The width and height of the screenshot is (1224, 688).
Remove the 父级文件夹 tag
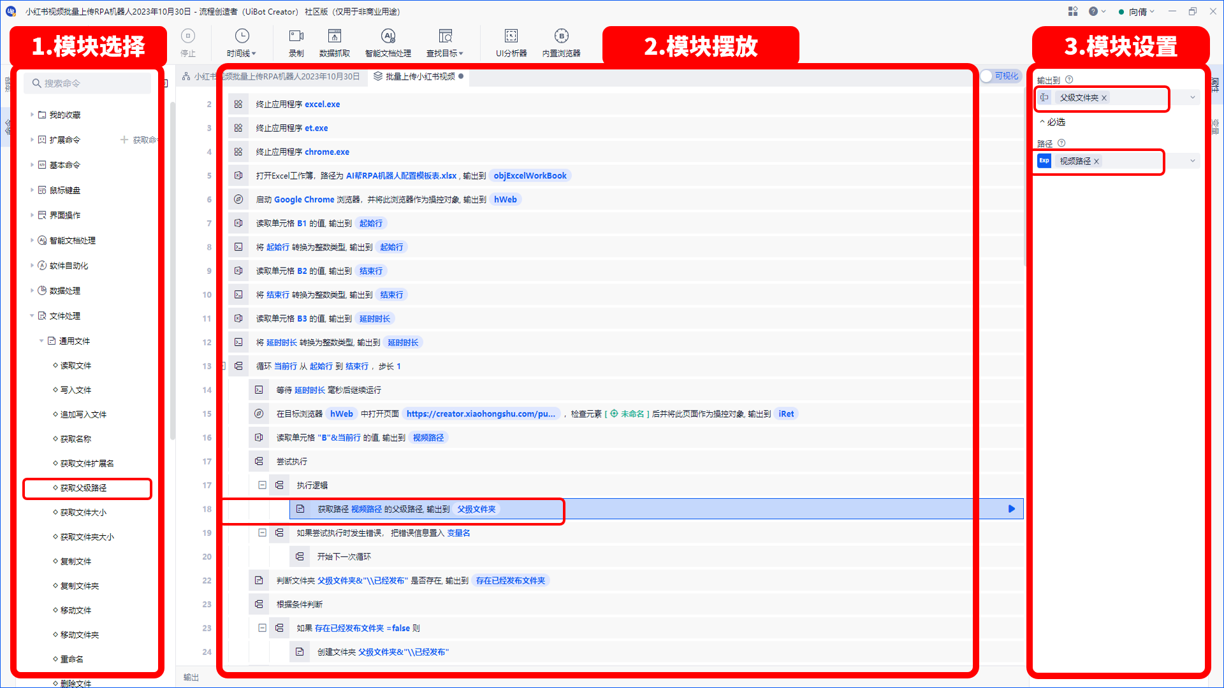[1104, 97]
